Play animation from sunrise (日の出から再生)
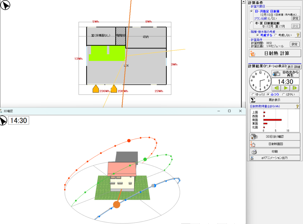This screenshot has width=303, height=224. [286, 74]
